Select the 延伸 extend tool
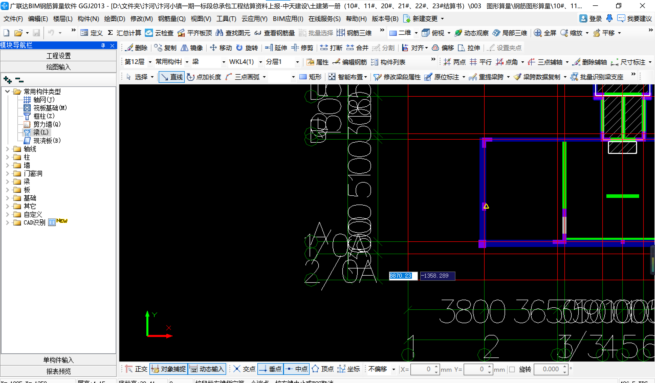Image resolution: width=655 pixels, height=383 pixels. [276, 48]
